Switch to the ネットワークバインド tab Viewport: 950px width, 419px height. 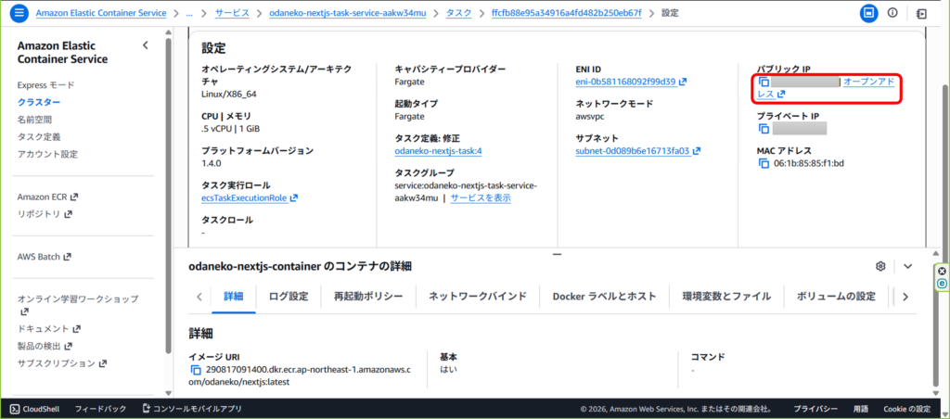[x=477, y=297]
